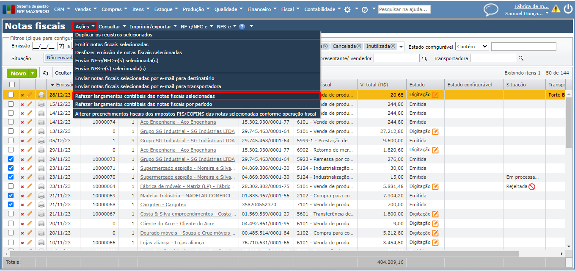Open the Imprimir/exportar dropdown menu
This screenshot has width=575, height=271.
click(x=153, y=27)
